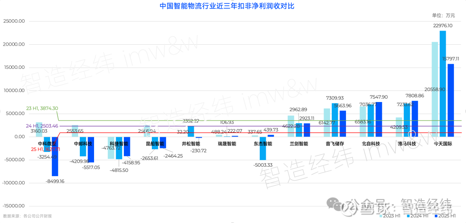Screen dimensions: 466x223
Task: Select the y-axis label 10000.00
Action: click(14, 91)
